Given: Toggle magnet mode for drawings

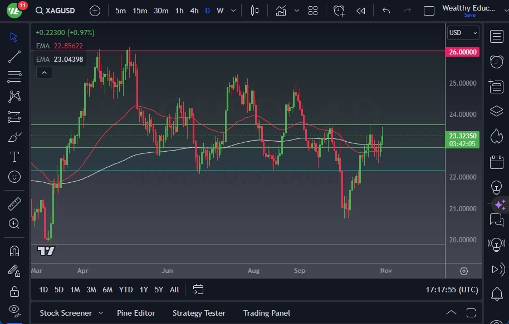Looking at the screenshot, I should [14, 250].
